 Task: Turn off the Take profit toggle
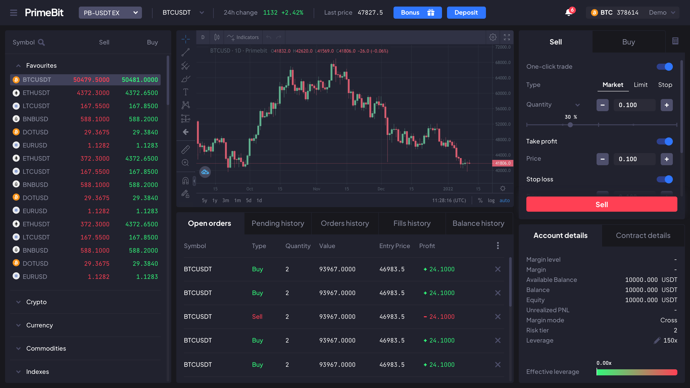(664, 141)
